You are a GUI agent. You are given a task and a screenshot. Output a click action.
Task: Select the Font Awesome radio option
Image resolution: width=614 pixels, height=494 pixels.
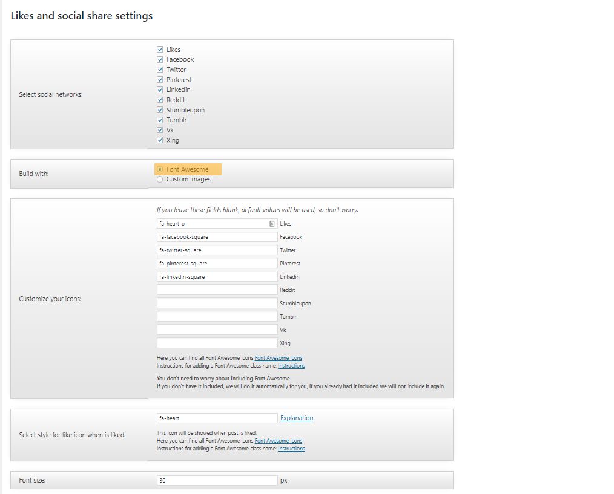coord(160,169)
